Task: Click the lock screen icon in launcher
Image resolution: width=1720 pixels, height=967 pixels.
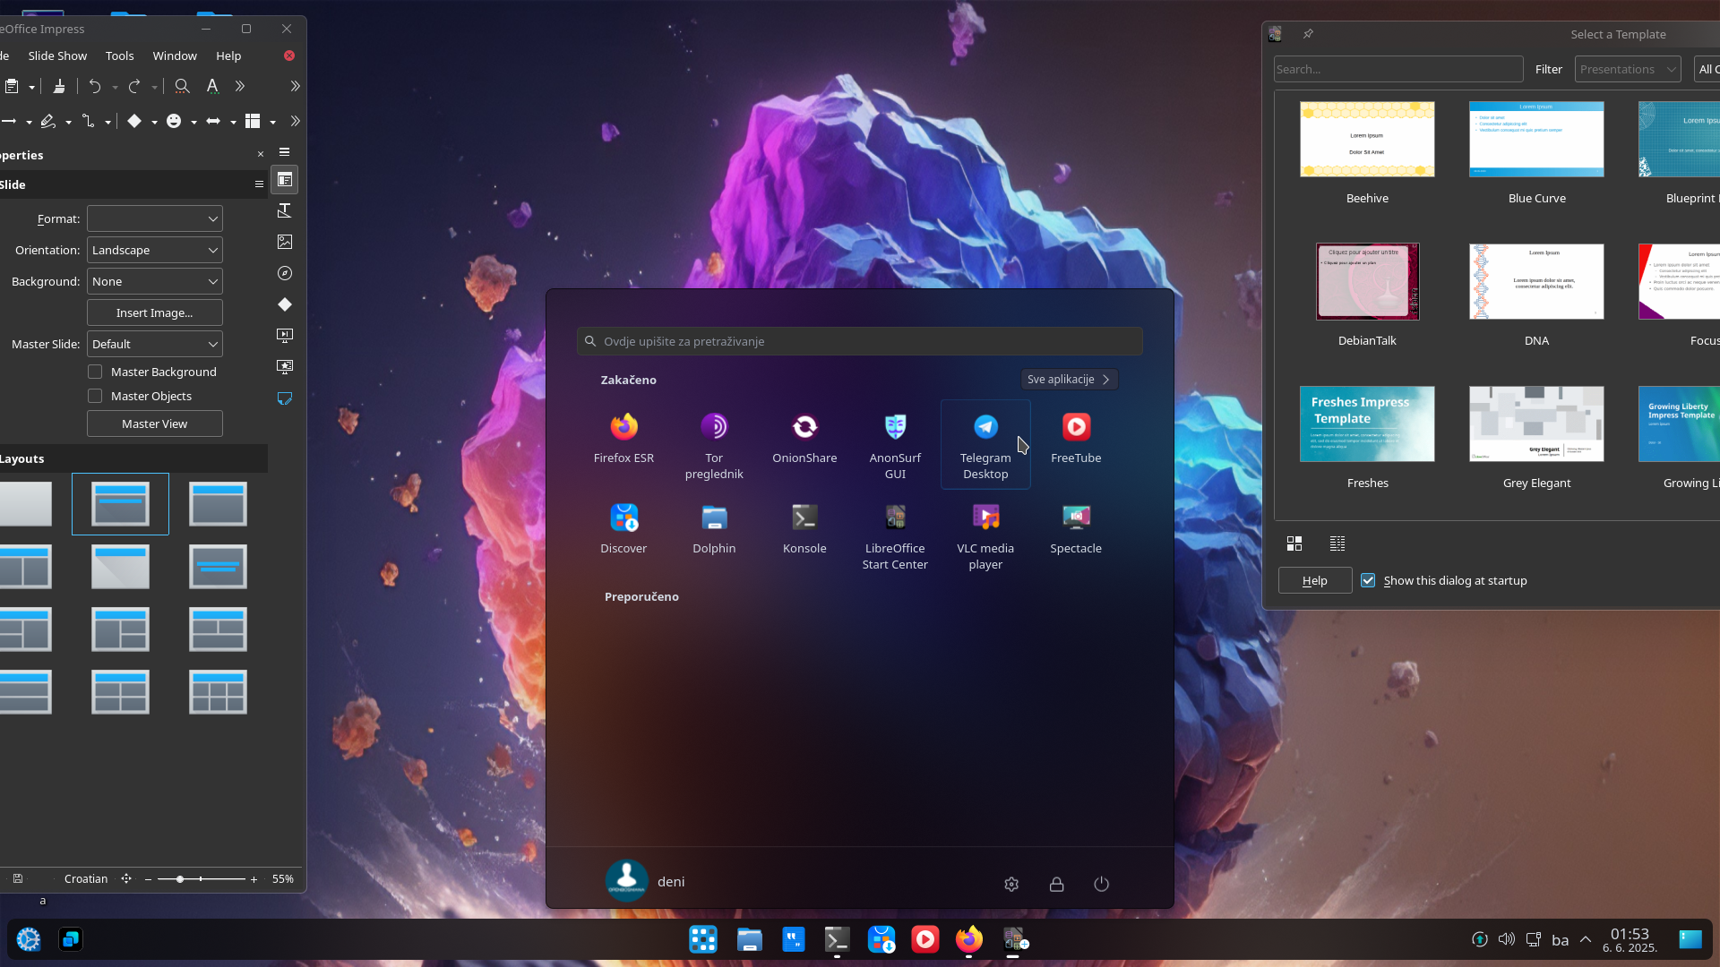Action: point(1057,884)
